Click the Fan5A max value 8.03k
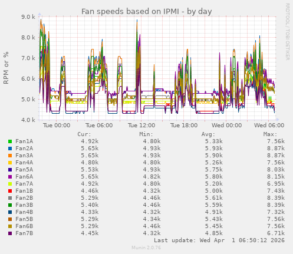This screenshot has height=254, width=293. [x=276, y=170]
